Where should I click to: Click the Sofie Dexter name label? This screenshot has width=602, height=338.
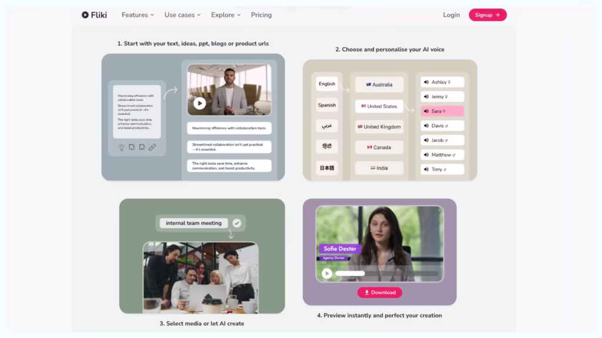pos(340,249)
